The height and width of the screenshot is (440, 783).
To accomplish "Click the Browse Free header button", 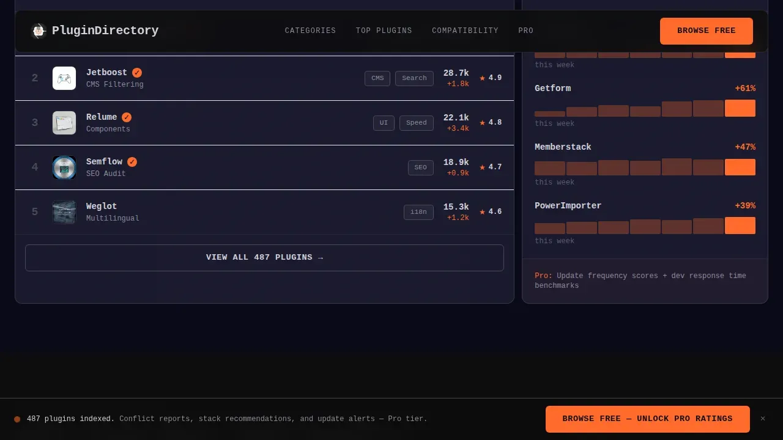I will point(707,31).
